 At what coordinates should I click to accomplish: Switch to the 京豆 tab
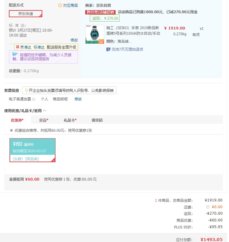point(44,120)
